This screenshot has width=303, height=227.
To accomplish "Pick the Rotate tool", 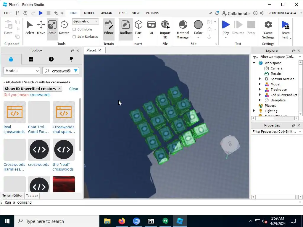I will (x=64, y=28).
